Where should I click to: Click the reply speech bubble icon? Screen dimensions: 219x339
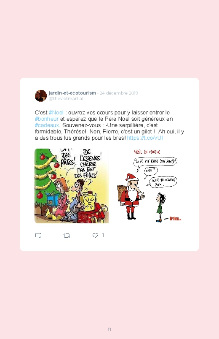click(x=38, y=236)
